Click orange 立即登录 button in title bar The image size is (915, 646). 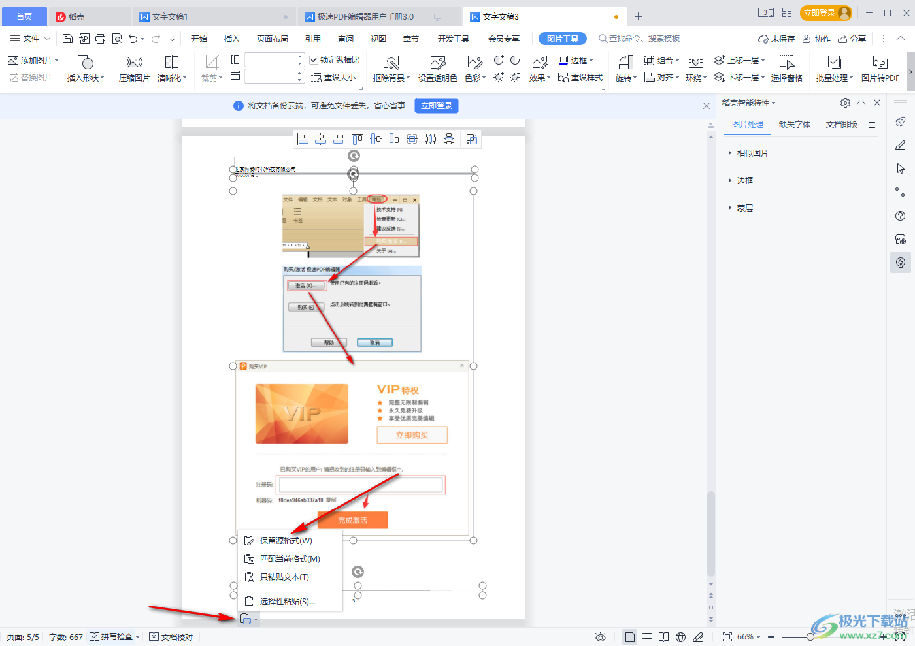click(826, 12)
